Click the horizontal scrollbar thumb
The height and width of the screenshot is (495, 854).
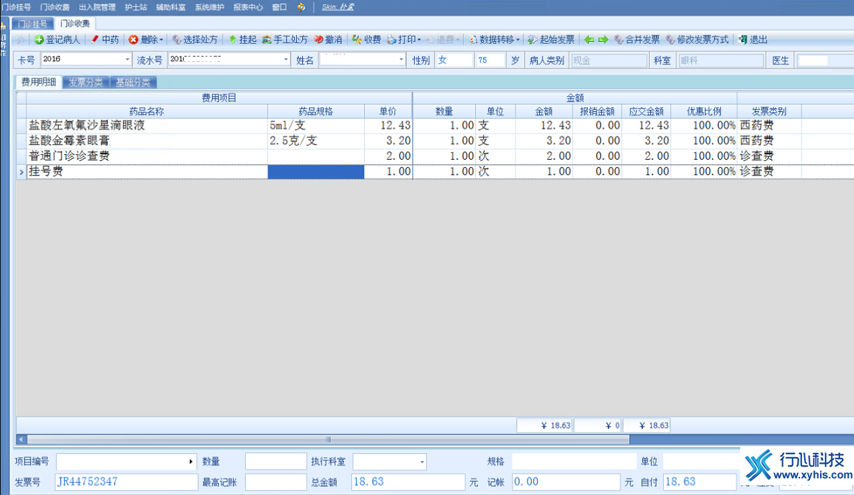point(327,439)
